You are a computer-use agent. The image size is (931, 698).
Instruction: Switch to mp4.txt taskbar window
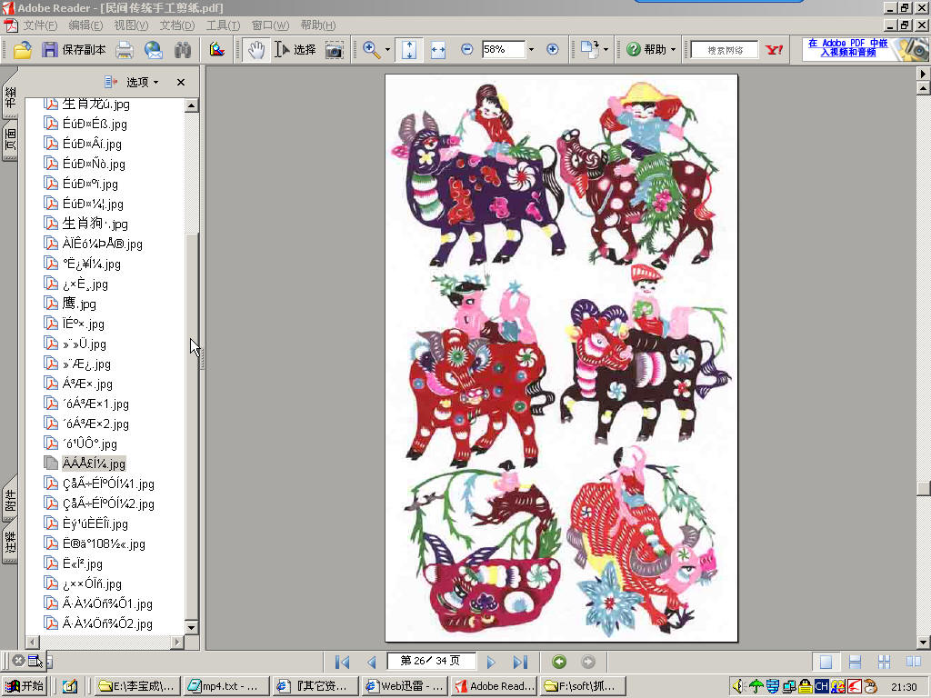225,685
